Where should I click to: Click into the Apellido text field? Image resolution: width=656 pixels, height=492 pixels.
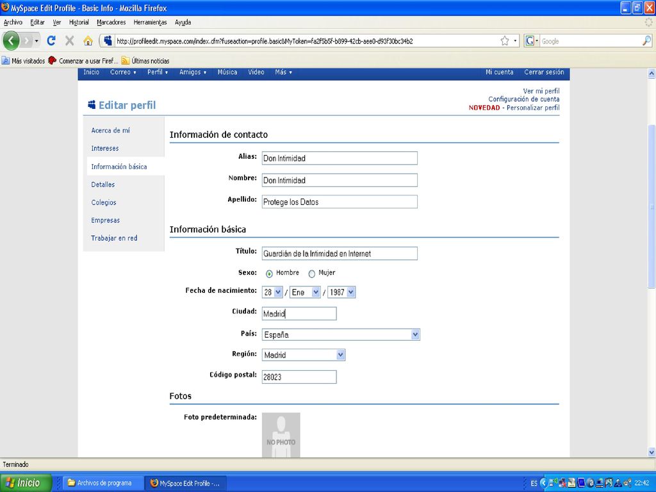pos(340,202)
